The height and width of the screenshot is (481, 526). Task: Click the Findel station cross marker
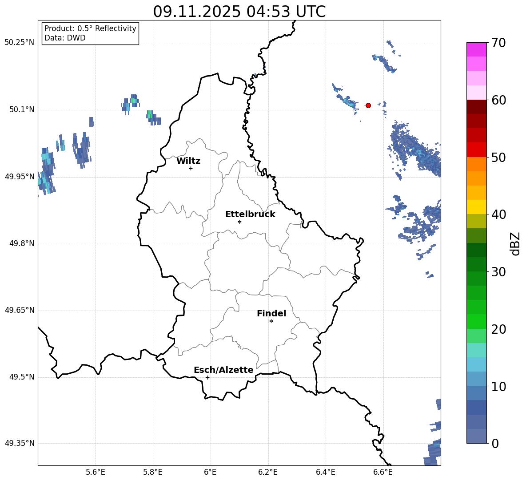[x=271, y=321]
